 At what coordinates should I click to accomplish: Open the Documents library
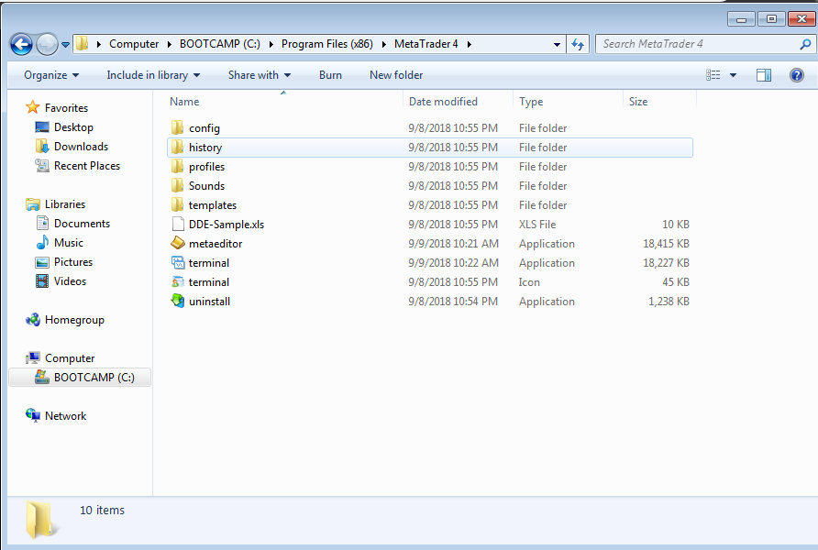coord(82,224)
